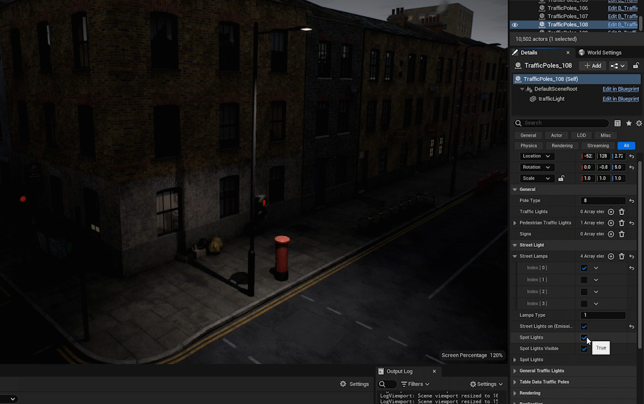Click the World Settings globe icon

coord(582,53)
